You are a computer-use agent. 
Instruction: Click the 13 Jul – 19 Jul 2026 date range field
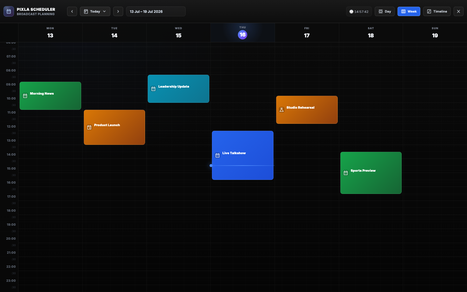(x=156, y=11)
